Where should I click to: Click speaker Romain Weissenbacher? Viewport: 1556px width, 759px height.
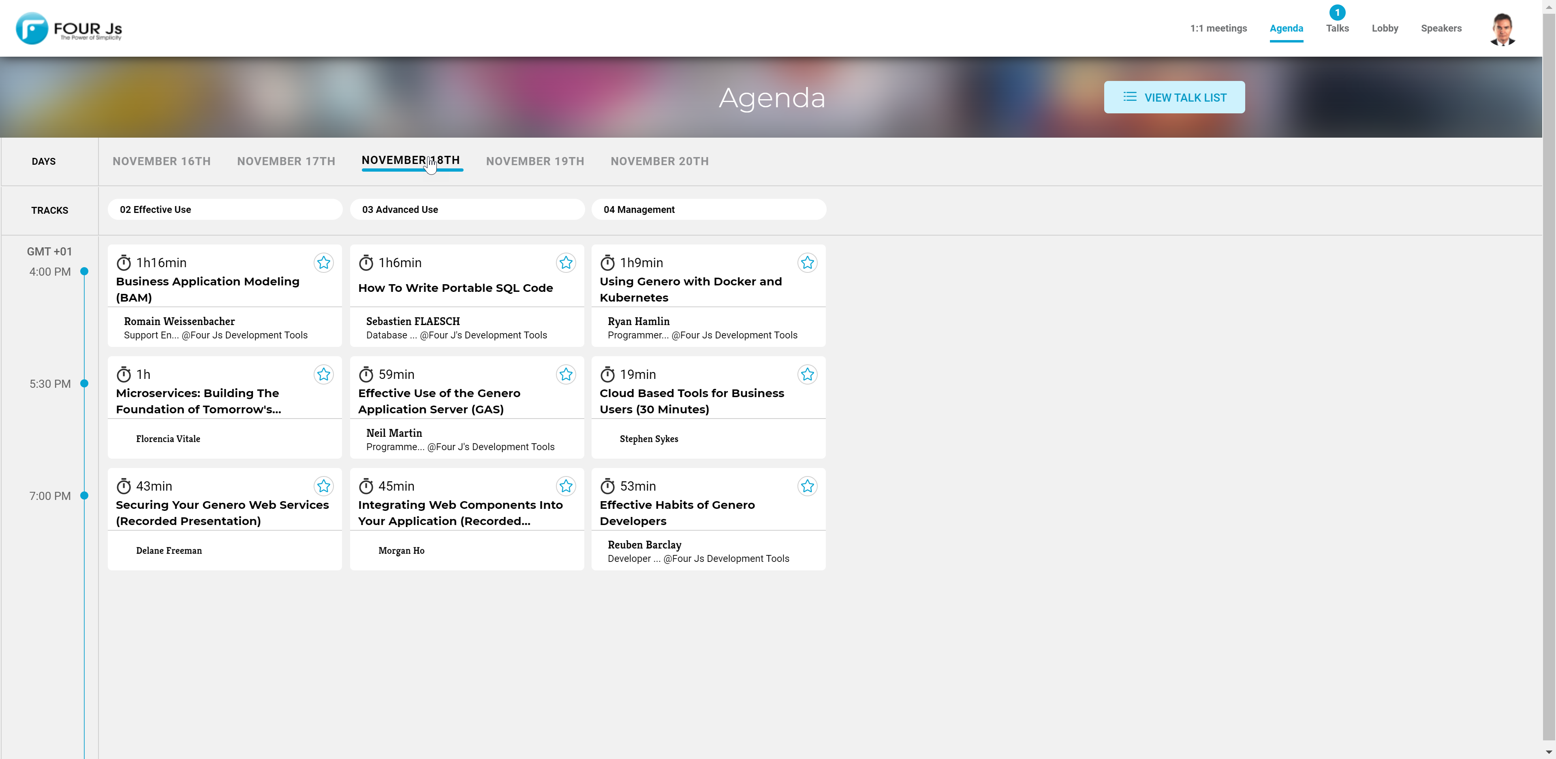[180, 321]
